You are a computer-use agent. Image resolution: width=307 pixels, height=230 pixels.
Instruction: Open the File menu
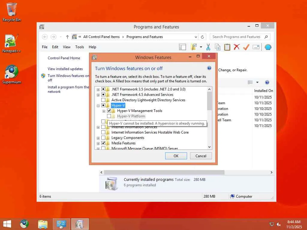point(45,47)
